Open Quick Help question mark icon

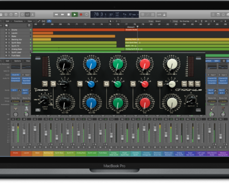(x=11, y=15)
